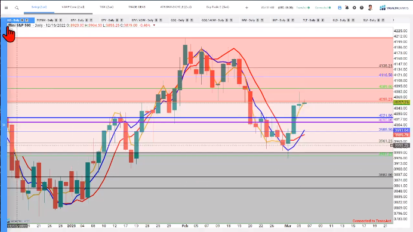The image size is (413, 232).
Task: Open the ATR SWING CYCLE (Dual) tab
Action: (x=176, y=7)
